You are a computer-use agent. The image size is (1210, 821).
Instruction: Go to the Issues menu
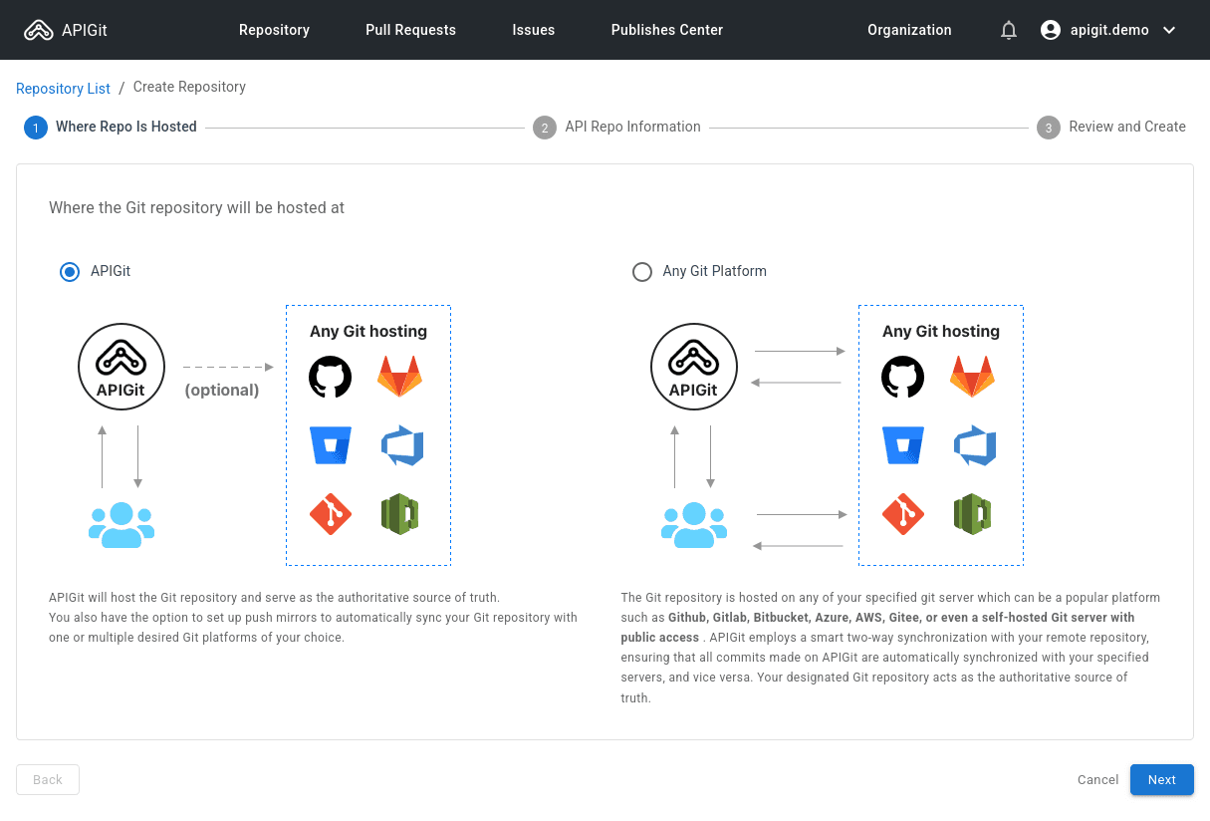point(534,30)
